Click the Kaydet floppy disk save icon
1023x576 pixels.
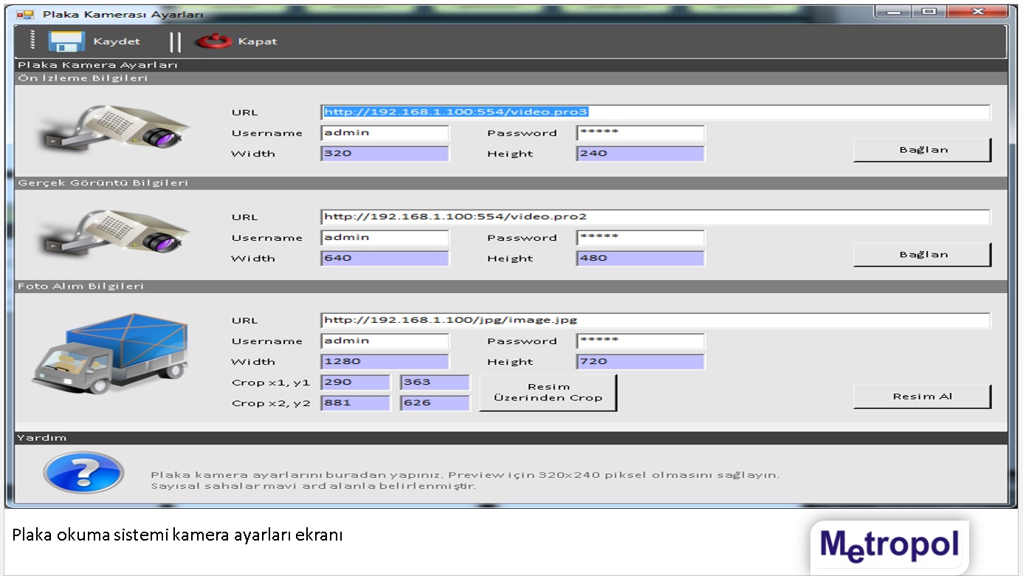pyautogui.click(x=66, y=41)
